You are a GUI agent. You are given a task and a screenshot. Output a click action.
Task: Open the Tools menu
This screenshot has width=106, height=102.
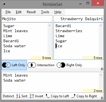pyautogui.click(x=45, y=12)
